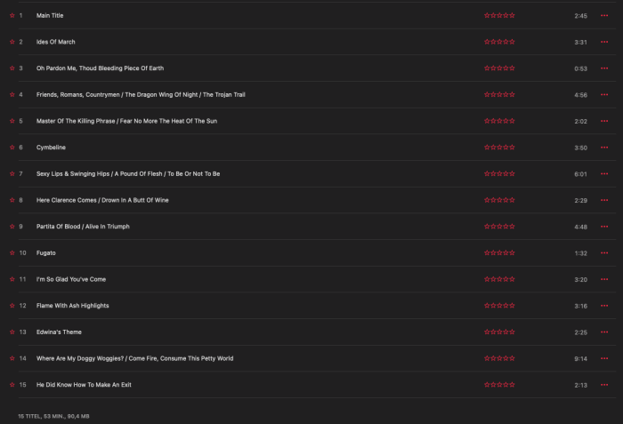The height and width of the screenshot is (424, 623).
Task: Select the song Here Clarence Comes
Action: (317, 200)
